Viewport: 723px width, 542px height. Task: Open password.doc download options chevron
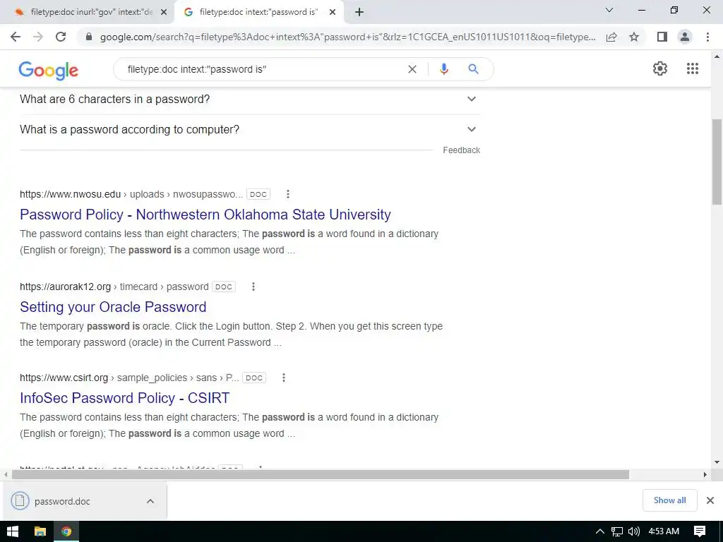[150, 501]
